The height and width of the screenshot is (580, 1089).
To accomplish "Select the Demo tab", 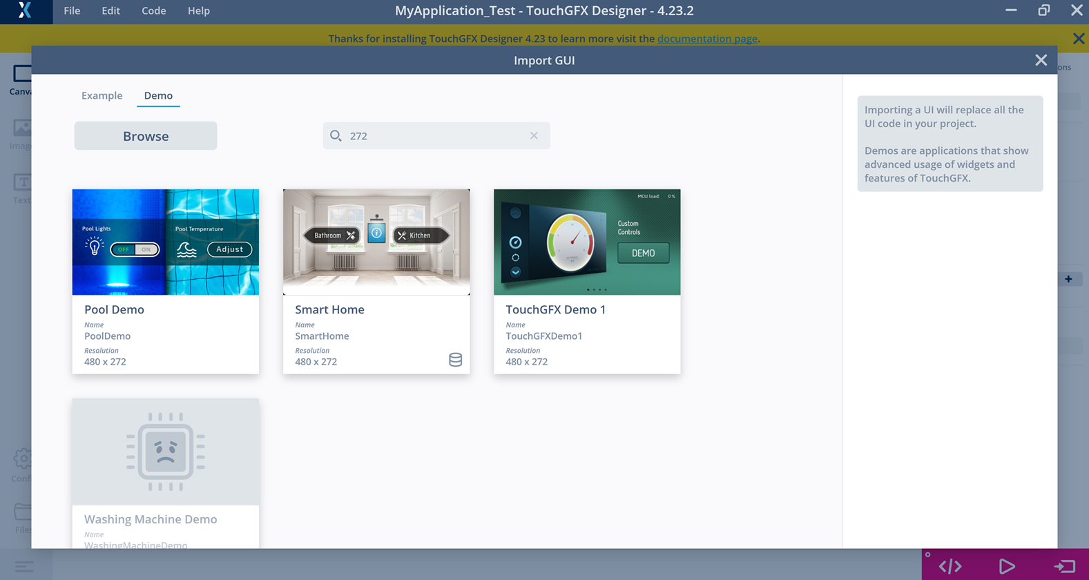I will [x=158, y=95].
